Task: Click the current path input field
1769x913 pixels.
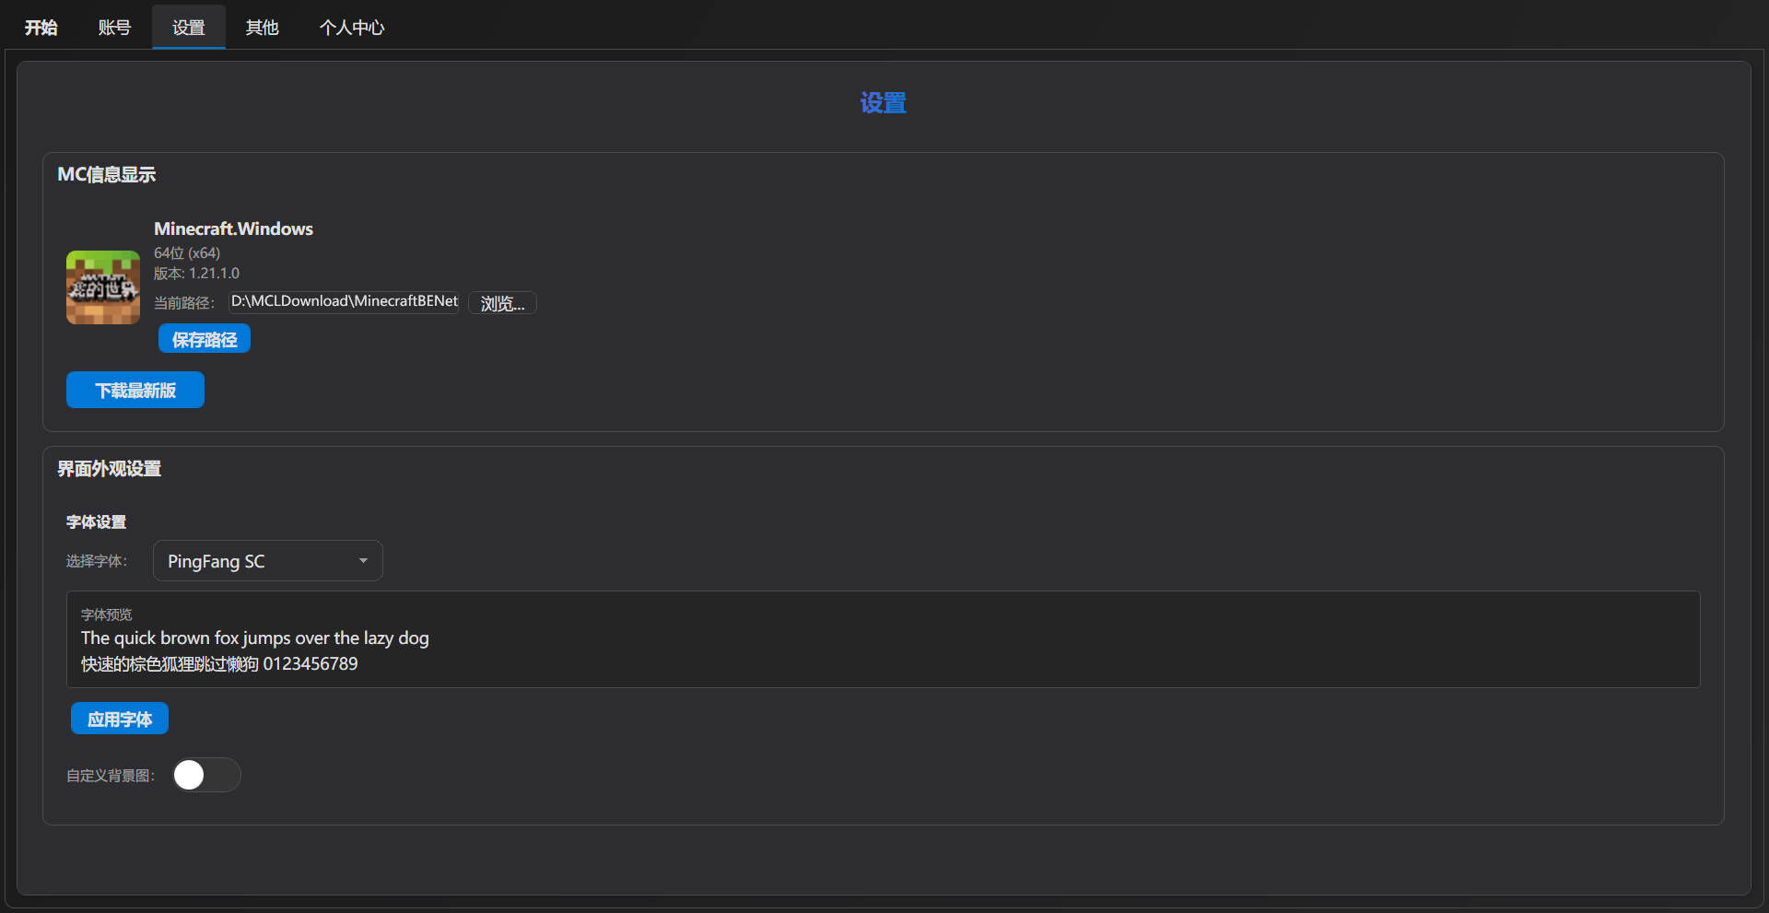Action: click(x=344, y=302)
